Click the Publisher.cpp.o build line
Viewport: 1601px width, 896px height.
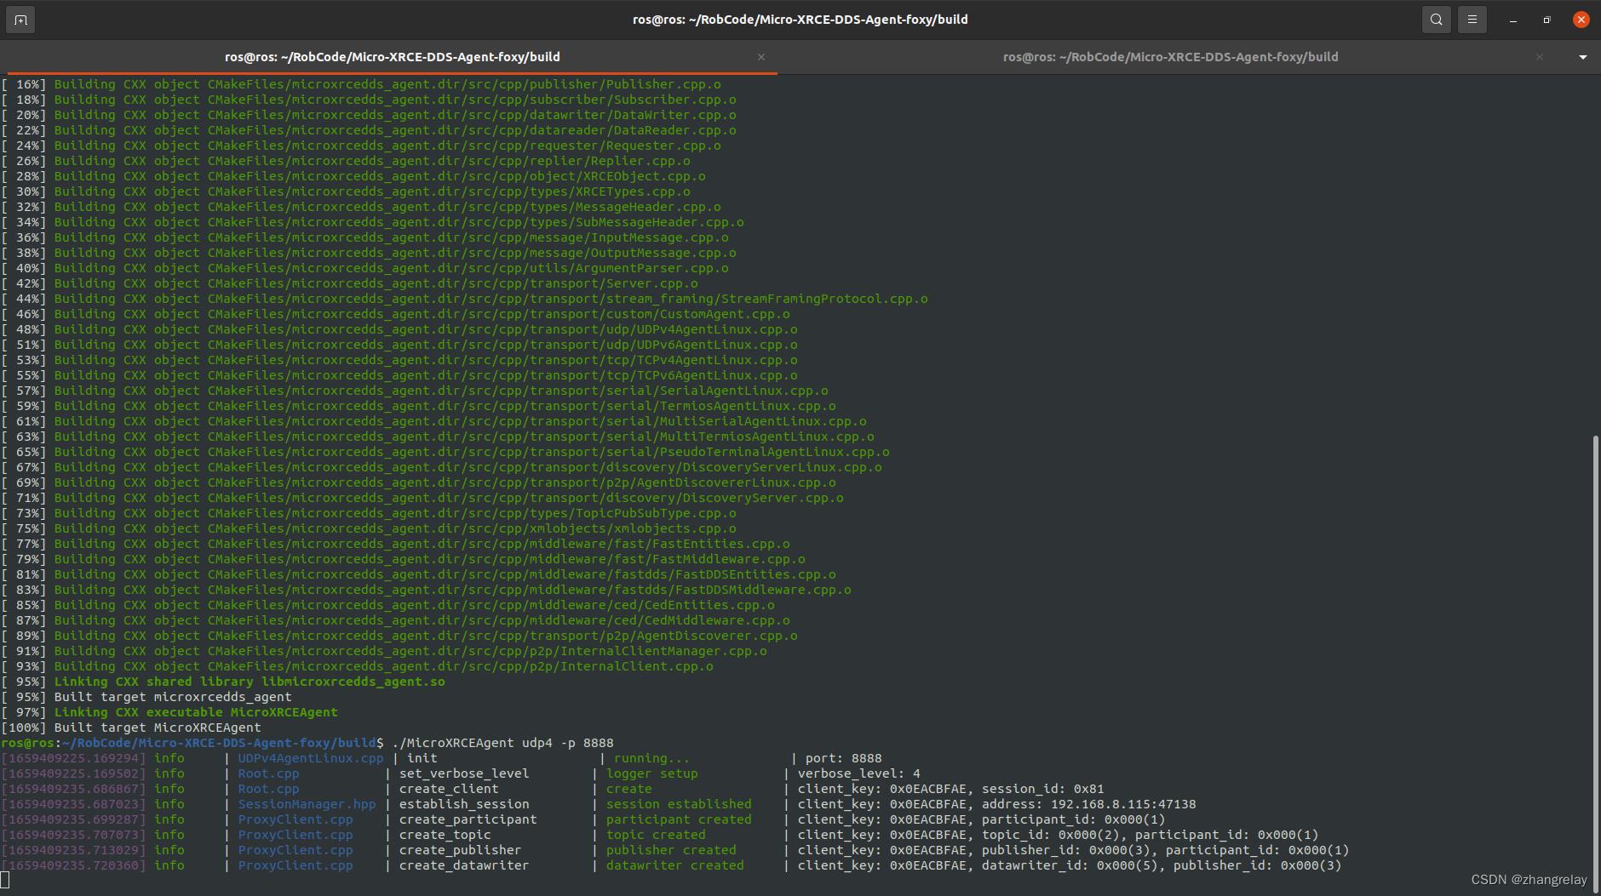pos(361,84)
